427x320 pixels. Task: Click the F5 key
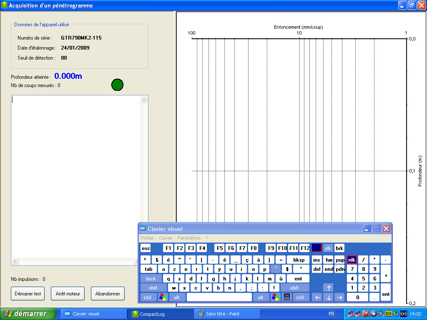[219, 248]
